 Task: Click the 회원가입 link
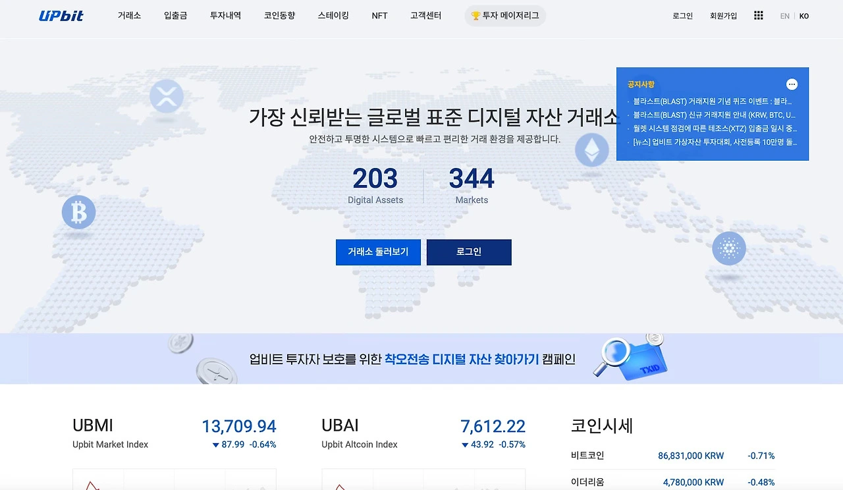pyautogui.click(x=723, y=16)
